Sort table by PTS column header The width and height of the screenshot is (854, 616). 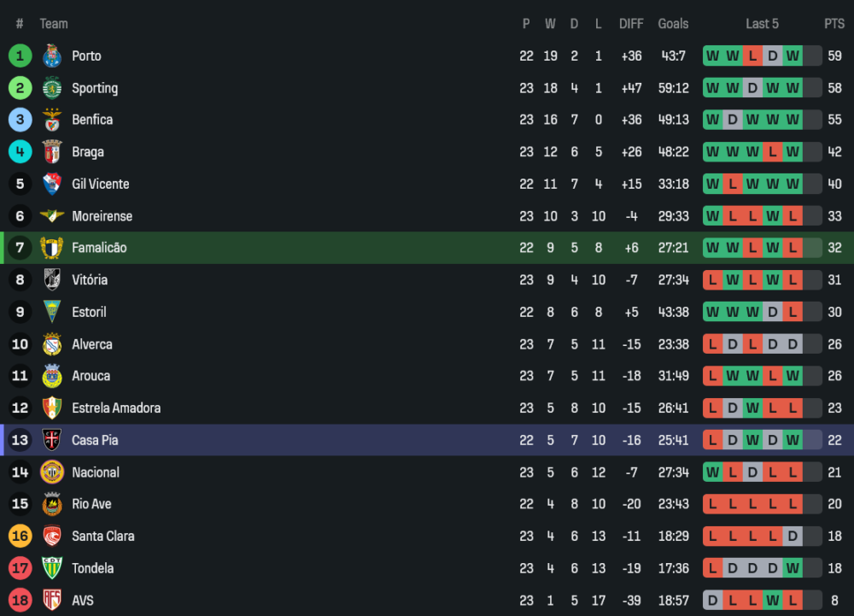tap(834, 24)
